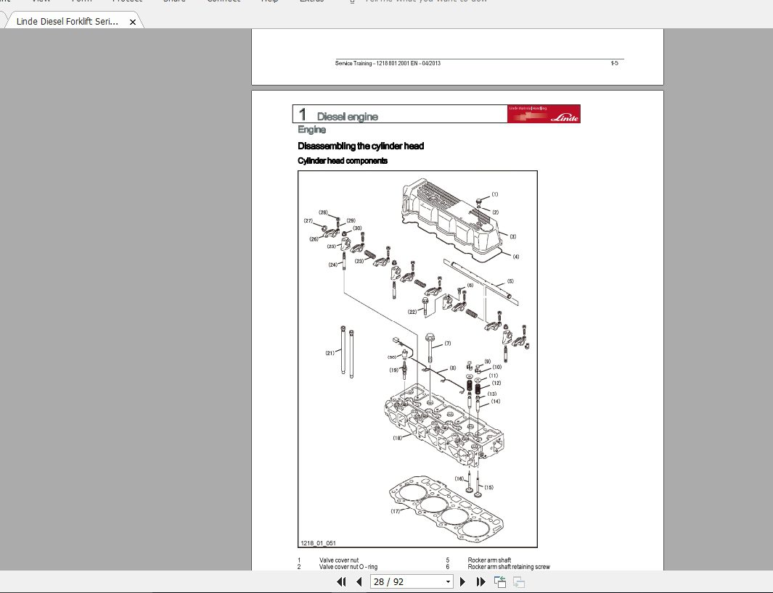Screen dimensions: 773x593
Task: Jump to the last page
Action: click(481, 581)
